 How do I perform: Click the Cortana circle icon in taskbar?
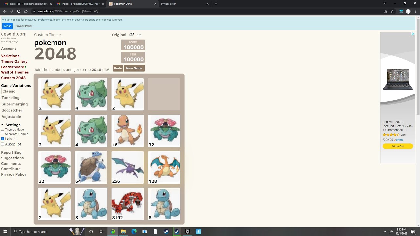click(91, 232)
